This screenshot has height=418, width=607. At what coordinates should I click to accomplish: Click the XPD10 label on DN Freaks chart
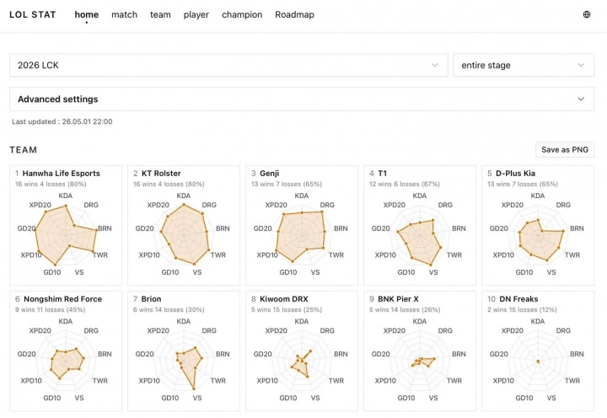point(503,381)
